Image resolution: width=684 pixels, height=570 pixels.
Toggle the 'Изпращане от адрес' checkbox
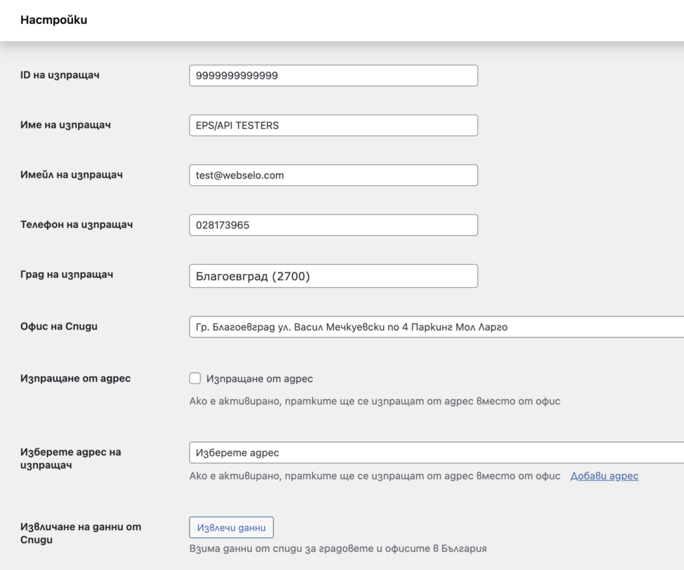coord(195,379)
